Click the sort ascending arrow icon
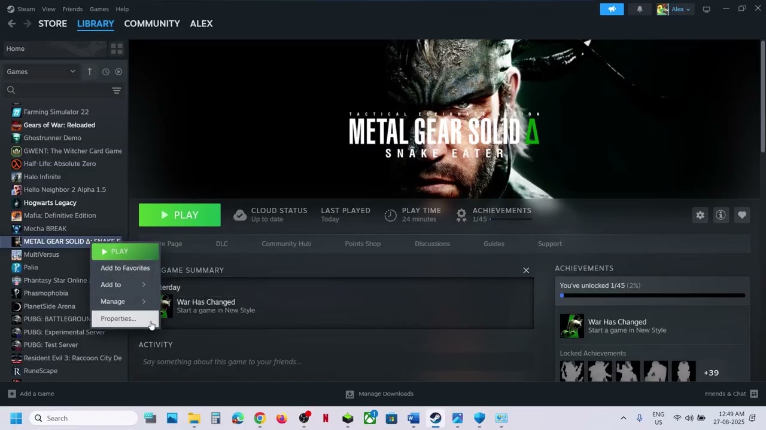The width and height of the screenshot is (766, 430). click(90, 72)
